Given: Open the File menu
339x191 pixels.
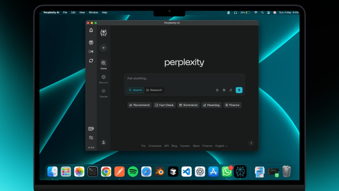Looking at the screenshot, I should click(65, 12).
